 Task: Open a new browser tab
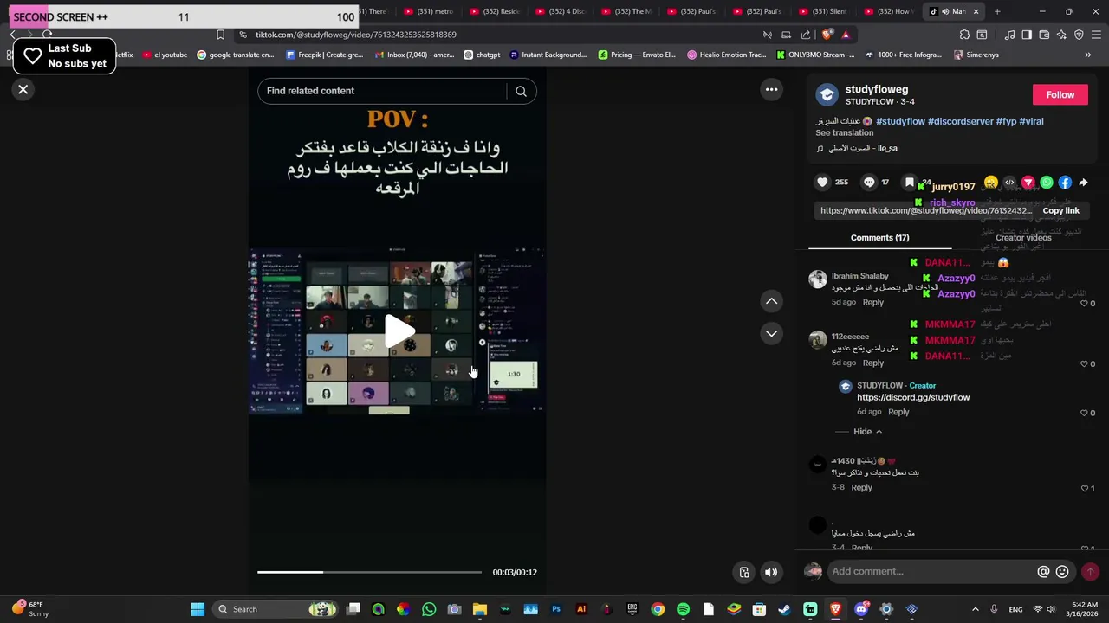click(x=997, y=11)
